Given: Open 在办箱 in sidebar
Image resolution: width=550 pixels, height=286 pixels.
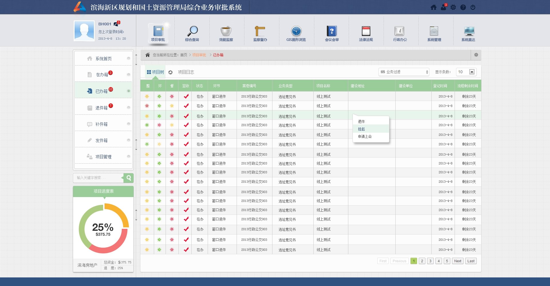Looking at the screenshot, I should pos(103,74).
